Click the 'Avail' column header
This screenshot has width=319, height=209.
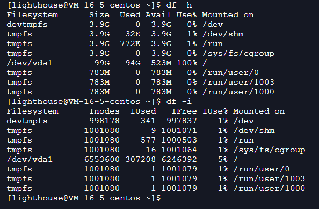[158, 15]
